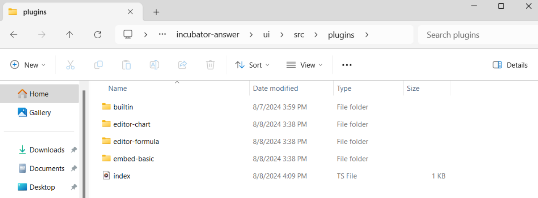Select the builtin folder name
538x198 pixels.
(x=123, y=107)
